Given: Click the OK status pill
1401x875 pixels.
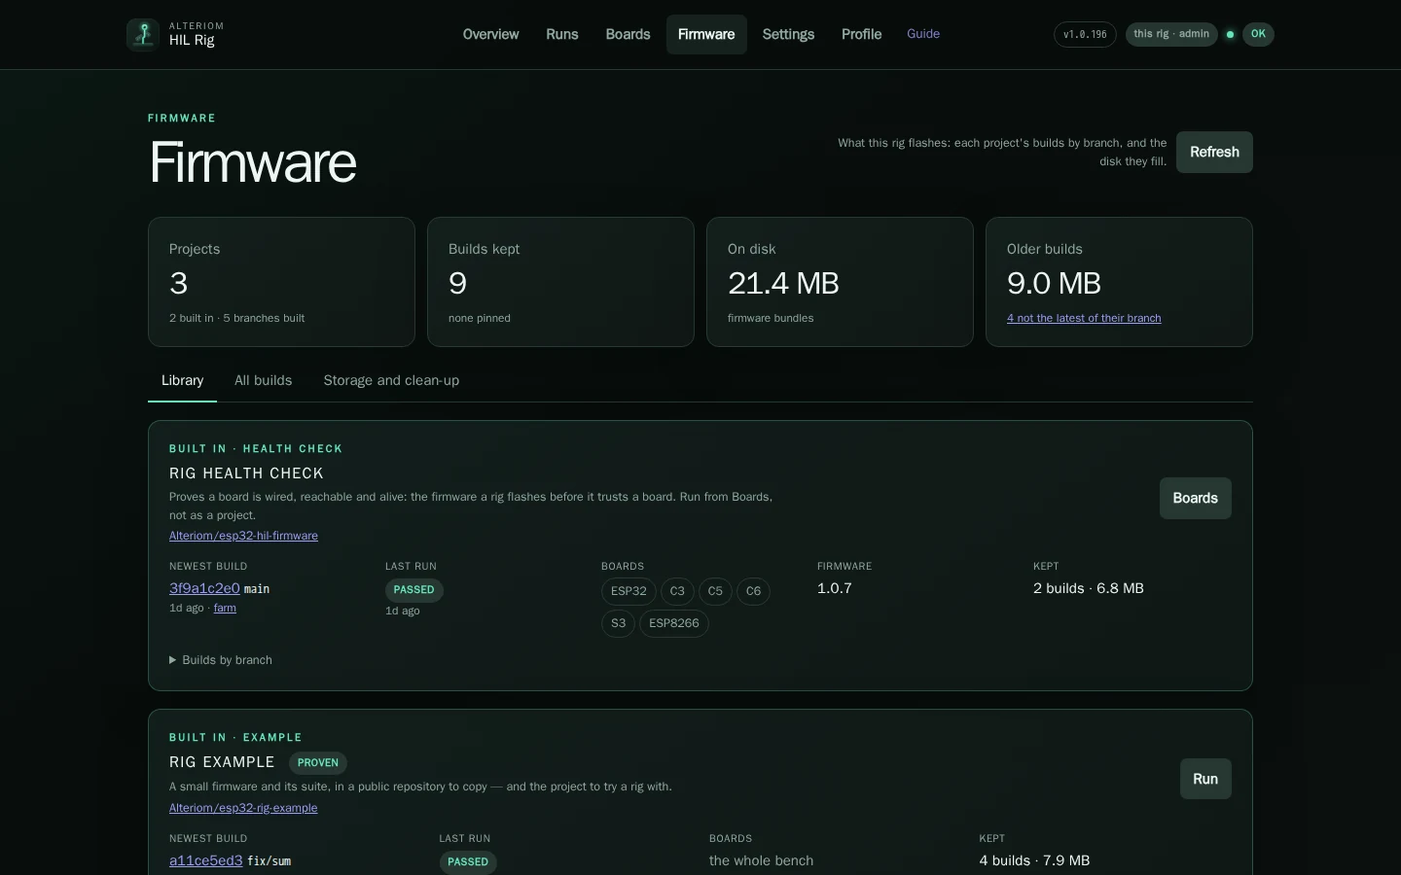Looking at the screenshot, I should pyautogui.click(x=1258, y=34).
